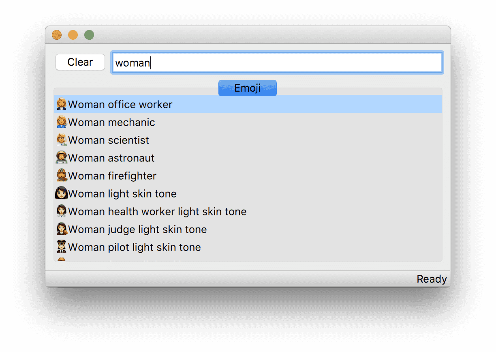Viewport: 496px width, 352px height.
Task: Pick 'Woman judge light skin tone' result
Action: tap(137, 230)
